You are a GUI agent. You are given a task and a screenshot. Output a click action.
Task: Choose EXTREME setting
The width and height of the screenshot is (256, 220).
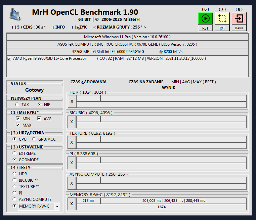pyautogui.click(x=14, y=153)
